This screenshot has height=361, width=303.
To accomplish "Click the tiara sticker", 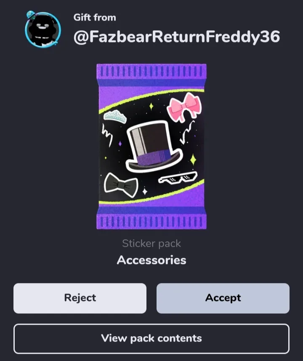I will tap(115, 117).
